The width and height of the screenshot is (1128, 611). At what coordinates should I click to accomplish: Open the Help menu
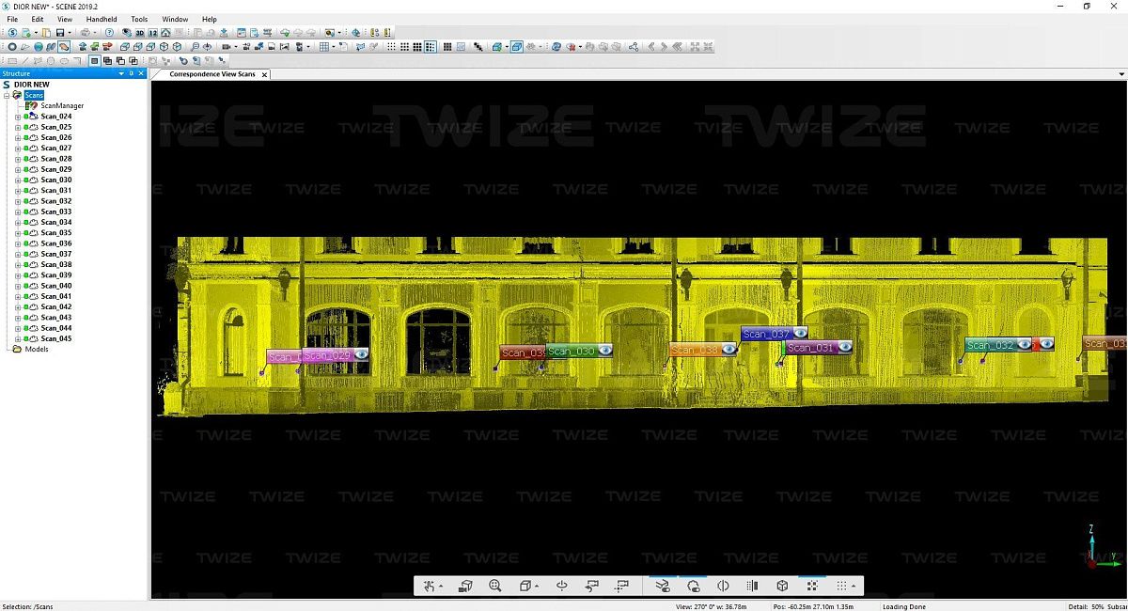tap(210, 19)
